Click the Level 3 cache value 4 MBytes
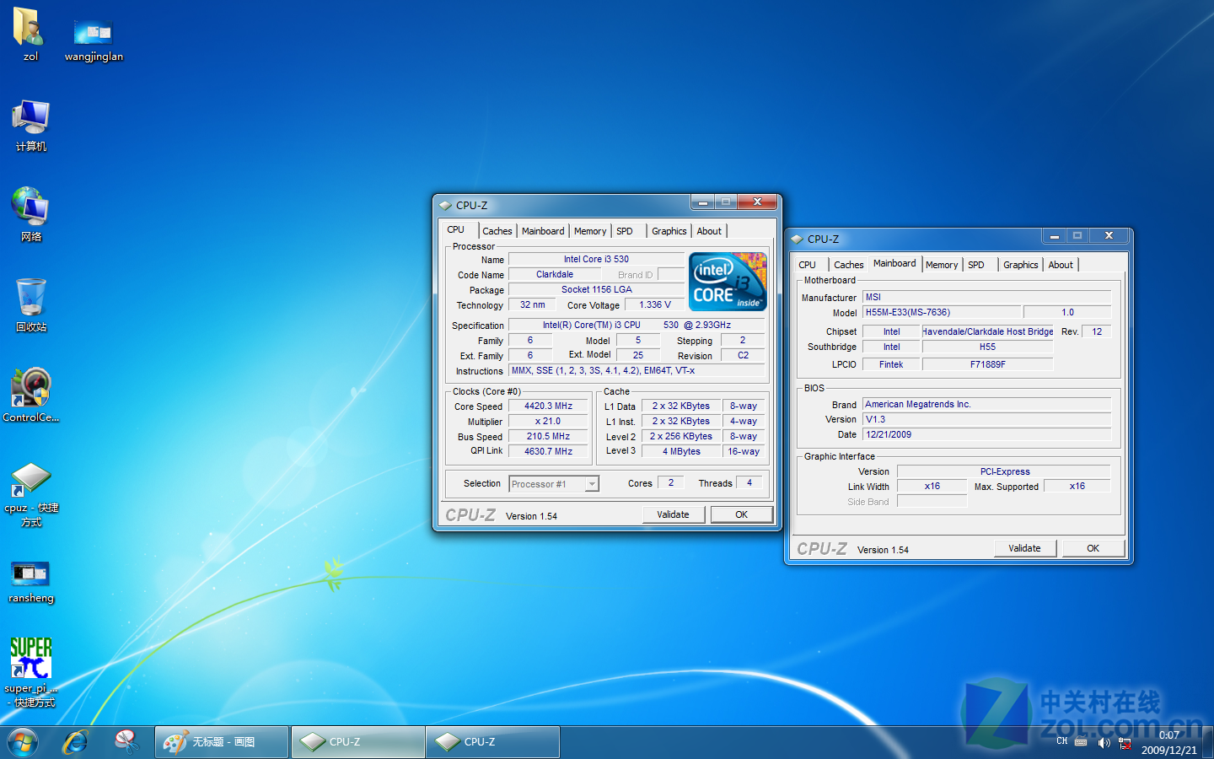 point(681,451)
